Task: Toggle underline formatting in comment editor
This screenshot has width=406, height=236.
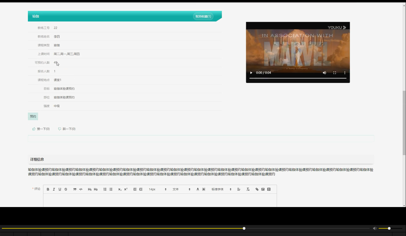Action: pyautogui.click(x=60, y=189)
